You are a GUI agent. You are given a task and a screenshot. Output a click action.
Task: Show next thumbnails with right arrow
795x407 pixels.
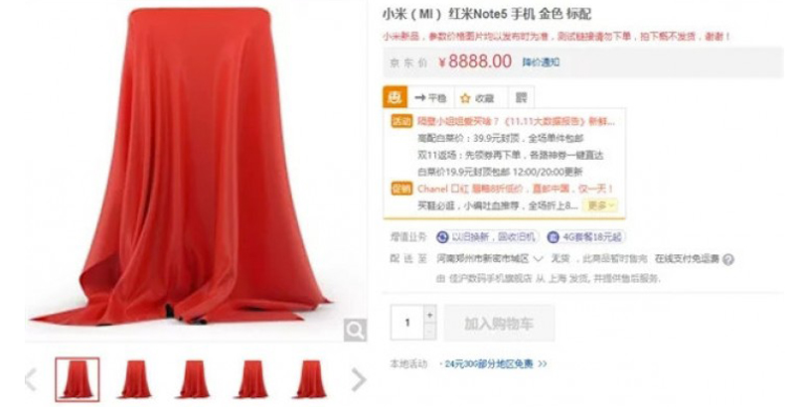(359, 379)
